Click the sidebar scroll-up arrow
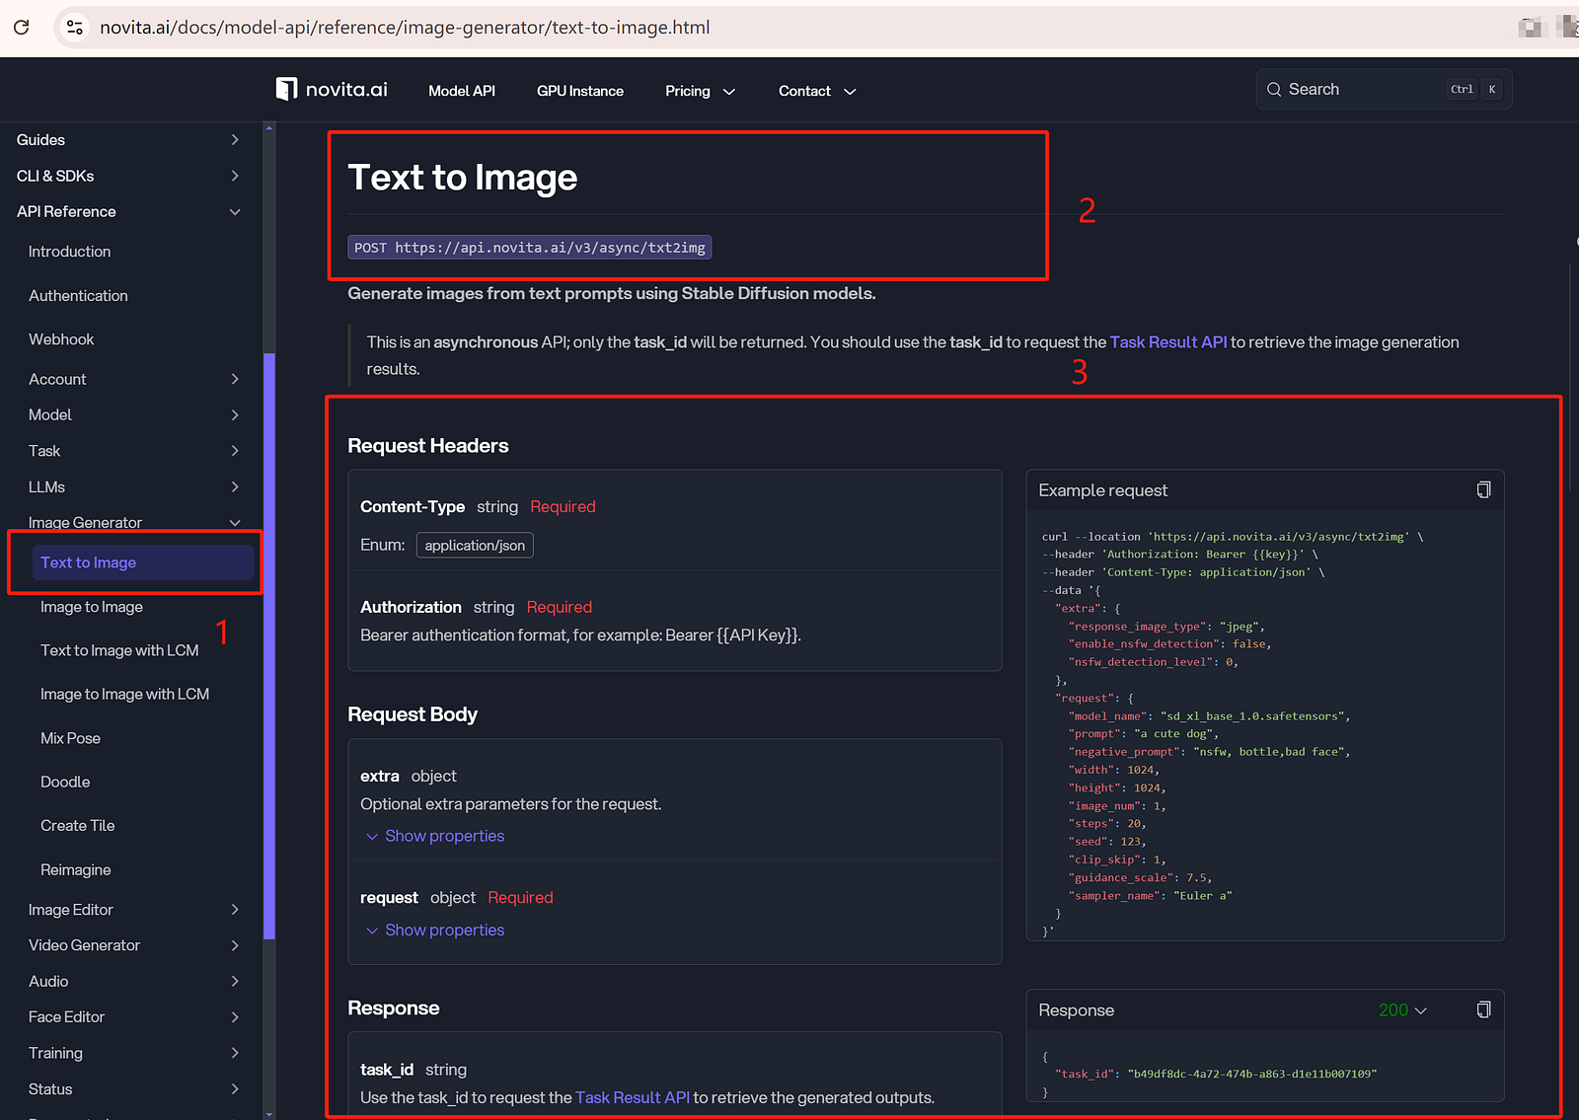This screenshot has height=1120, width=1579. point(269,128)
